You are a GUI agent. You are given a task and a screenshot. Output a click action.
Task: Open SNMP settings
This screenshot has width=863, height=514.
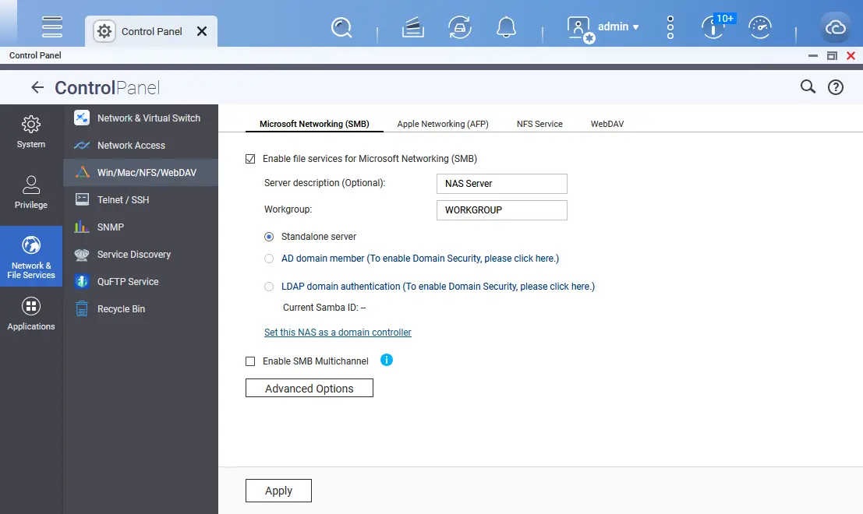click(141, 227)
